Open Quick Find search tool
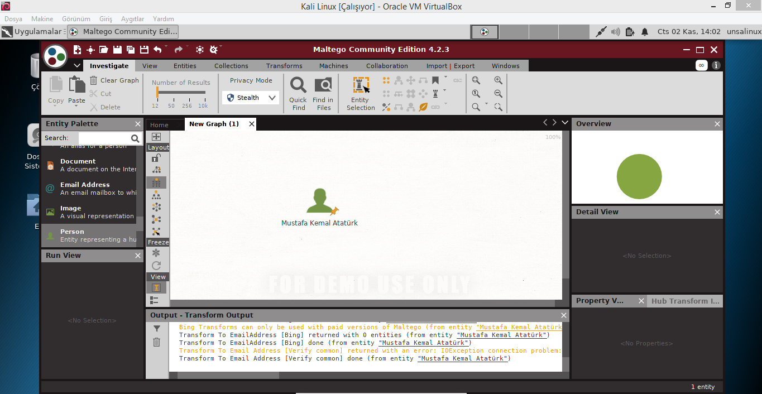Viewport: 762px width, 394px height. point(298,94)
